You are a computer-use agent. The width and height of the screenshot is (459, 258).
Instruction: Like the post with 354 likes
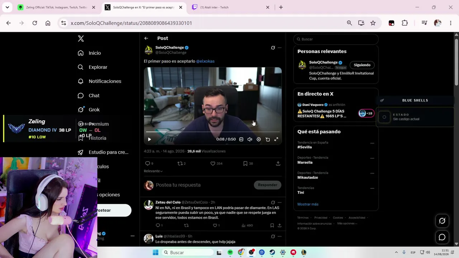pos(216,163)
